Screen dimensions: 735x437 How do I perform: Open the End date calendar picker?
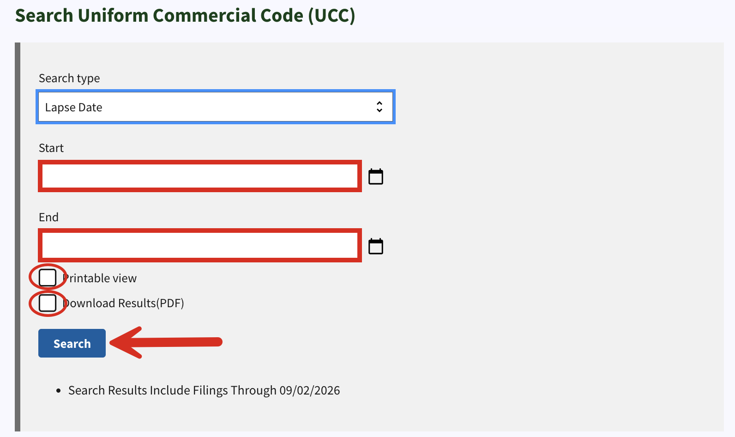(x=376, y=246)
